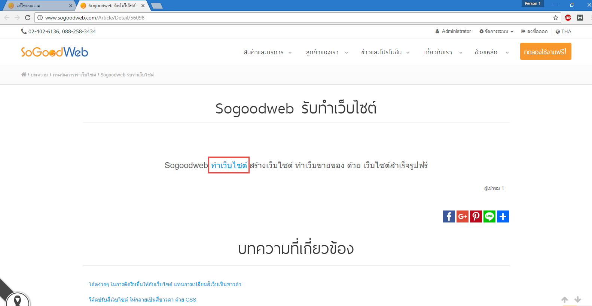The image size is (592, 306).
Task: Share the article via LINE
Action: pyautogui.click(x=489, y=216)
